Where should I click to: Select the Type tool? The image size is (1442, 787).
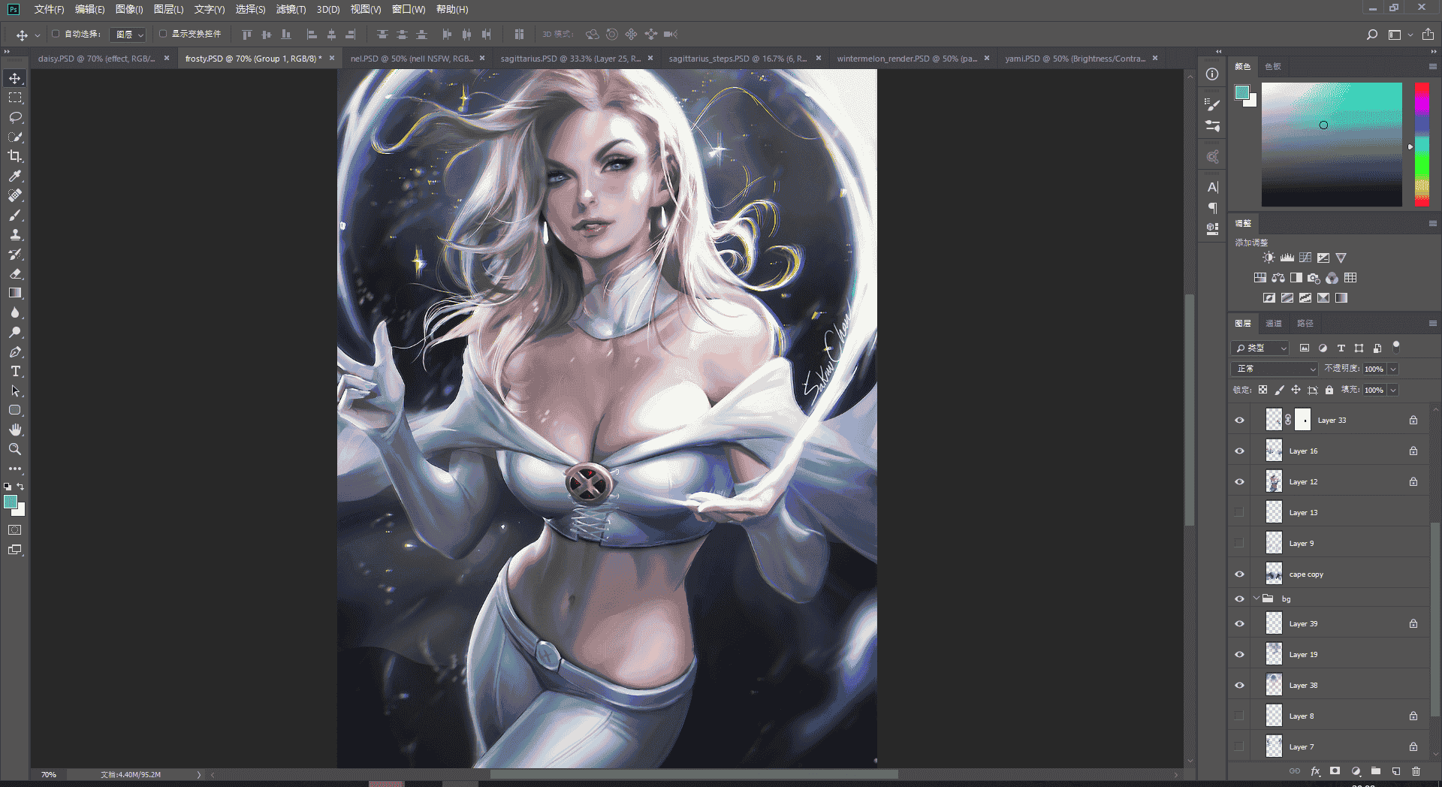tap(15, 371)
